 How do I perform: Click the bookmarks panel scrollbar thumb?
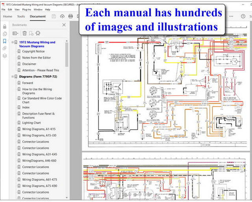pos(67,55)
